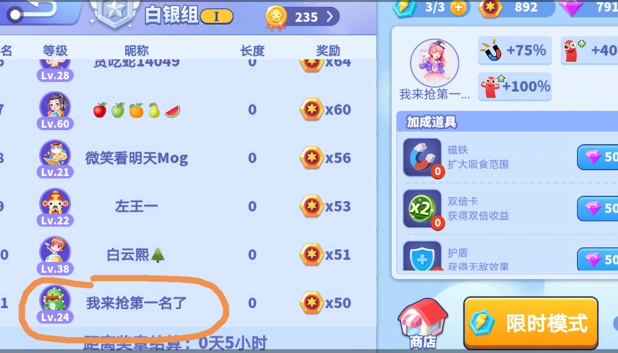Select the 双倍卡 x2 item icon
Screen dimensions: 618x353
(x=422, y=208)
